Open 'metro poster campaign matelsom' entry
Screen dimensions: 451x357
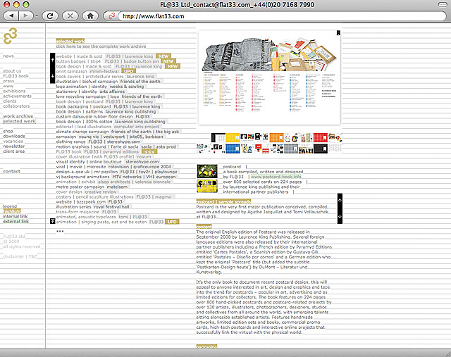(x=92, y=187)
